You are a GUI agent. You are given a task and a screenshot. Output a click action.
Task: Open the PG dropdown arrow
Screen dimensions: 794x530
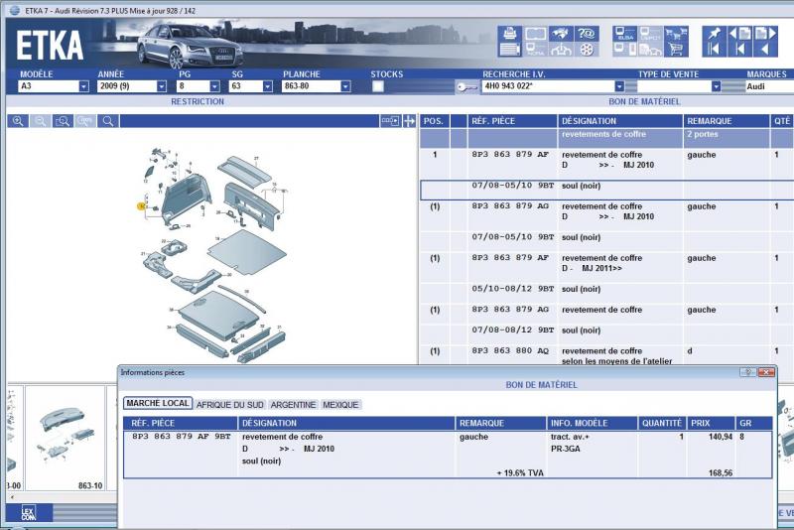(214, 86)
